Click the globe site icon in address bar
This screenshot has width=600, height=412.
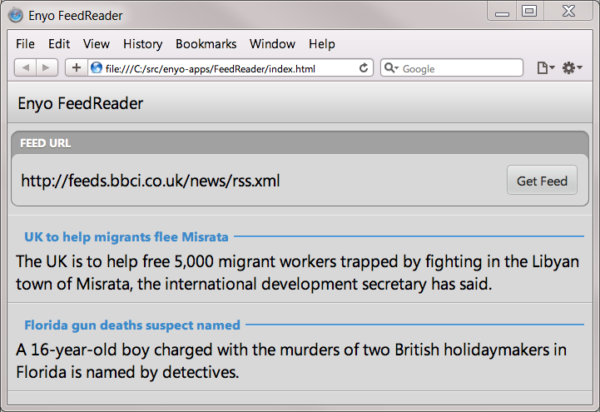97,68
